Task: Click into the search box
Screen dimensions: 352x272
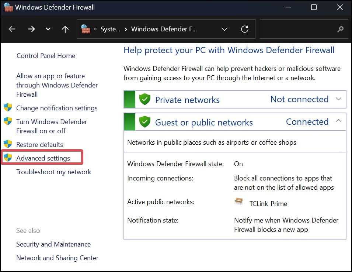Action: tap(304, 29)
